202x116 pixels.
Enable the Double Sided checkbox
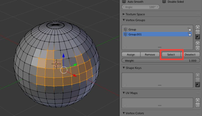point(164,2)
